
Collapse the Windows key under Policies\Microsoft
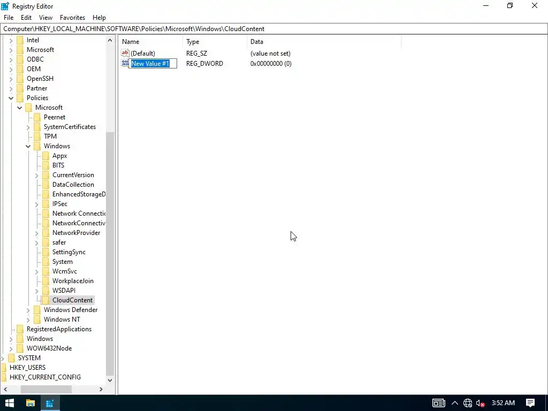click(x=28, y=147)
